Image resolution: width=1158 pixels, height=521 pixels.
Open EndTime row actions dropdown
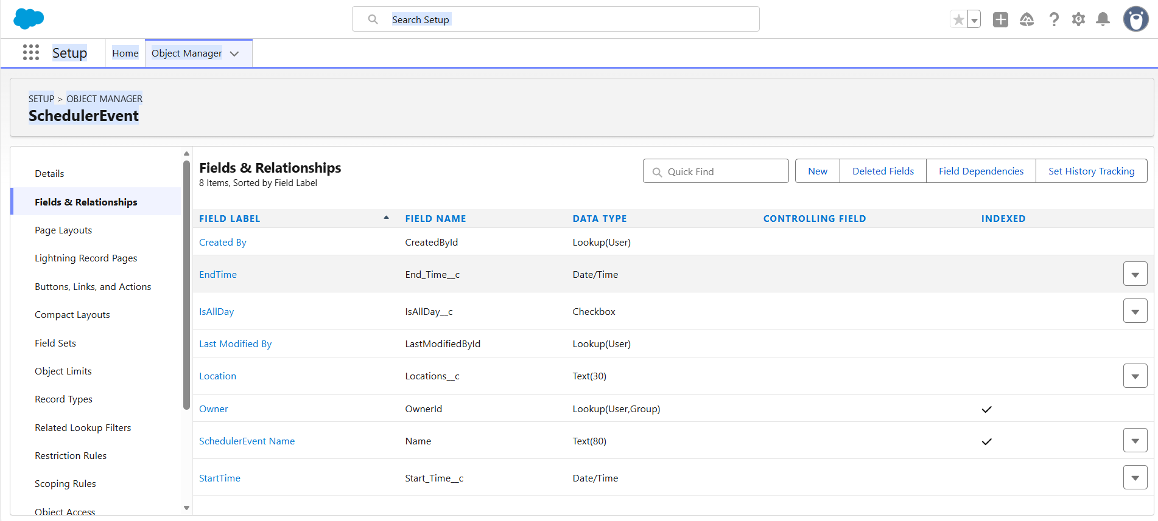[x=1135, y=274]
